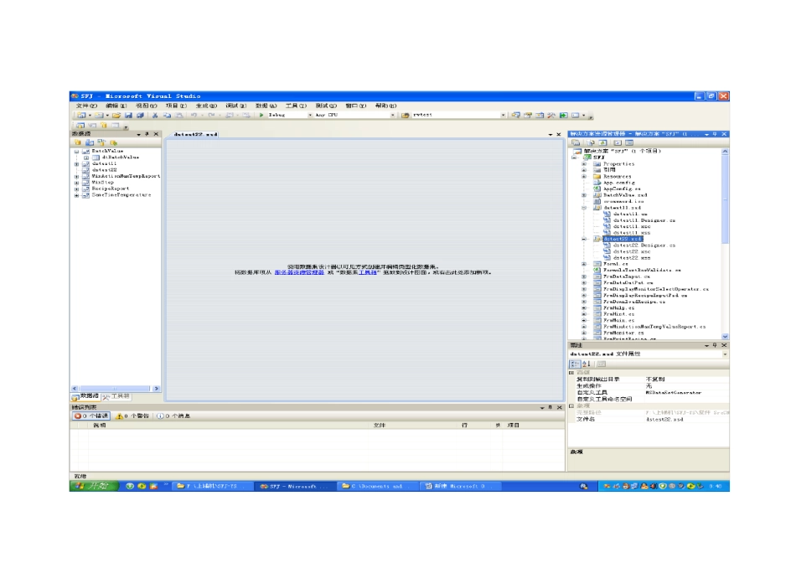Viewport: 796px width, 563px height.
Task: Open the 调试 (Debug) menu
Action: 235,106
